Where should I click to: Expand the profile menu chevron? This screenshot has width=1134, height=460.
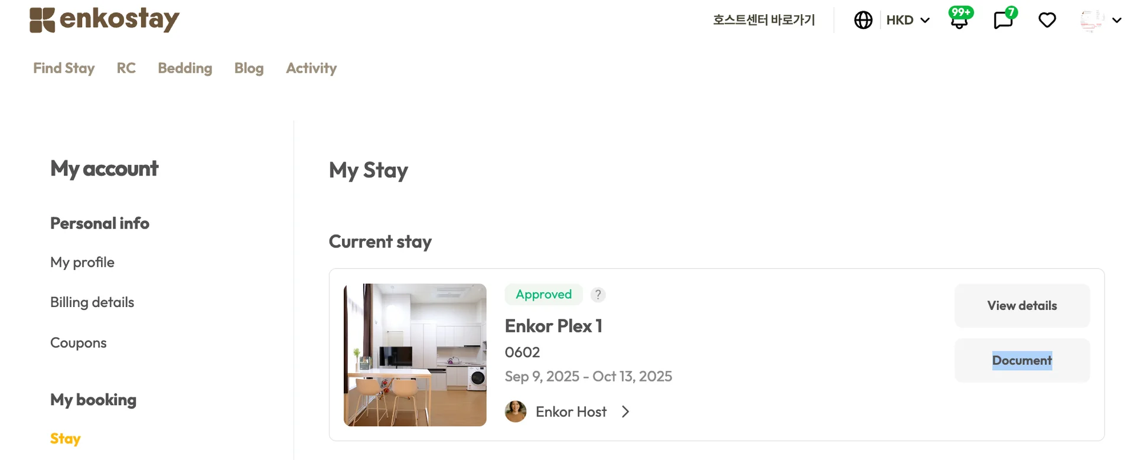pyautogui.click(x=1116, y=20)
